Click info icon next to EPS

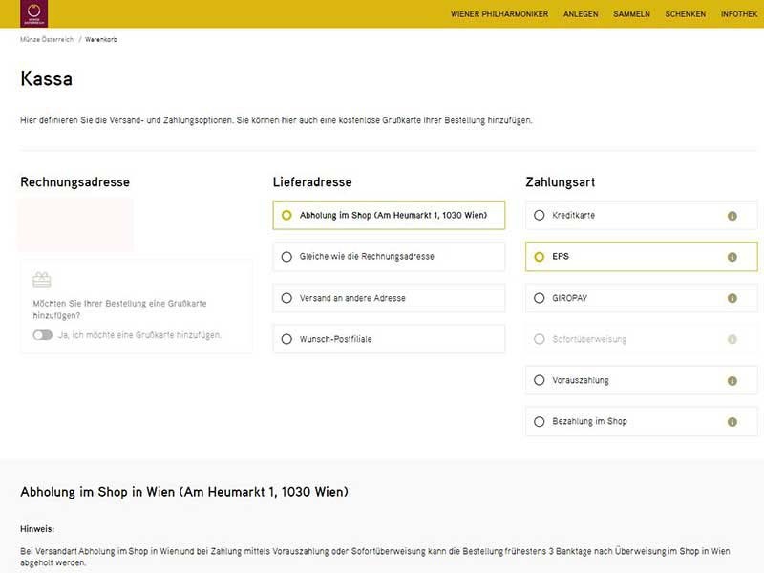click(732, 257)
